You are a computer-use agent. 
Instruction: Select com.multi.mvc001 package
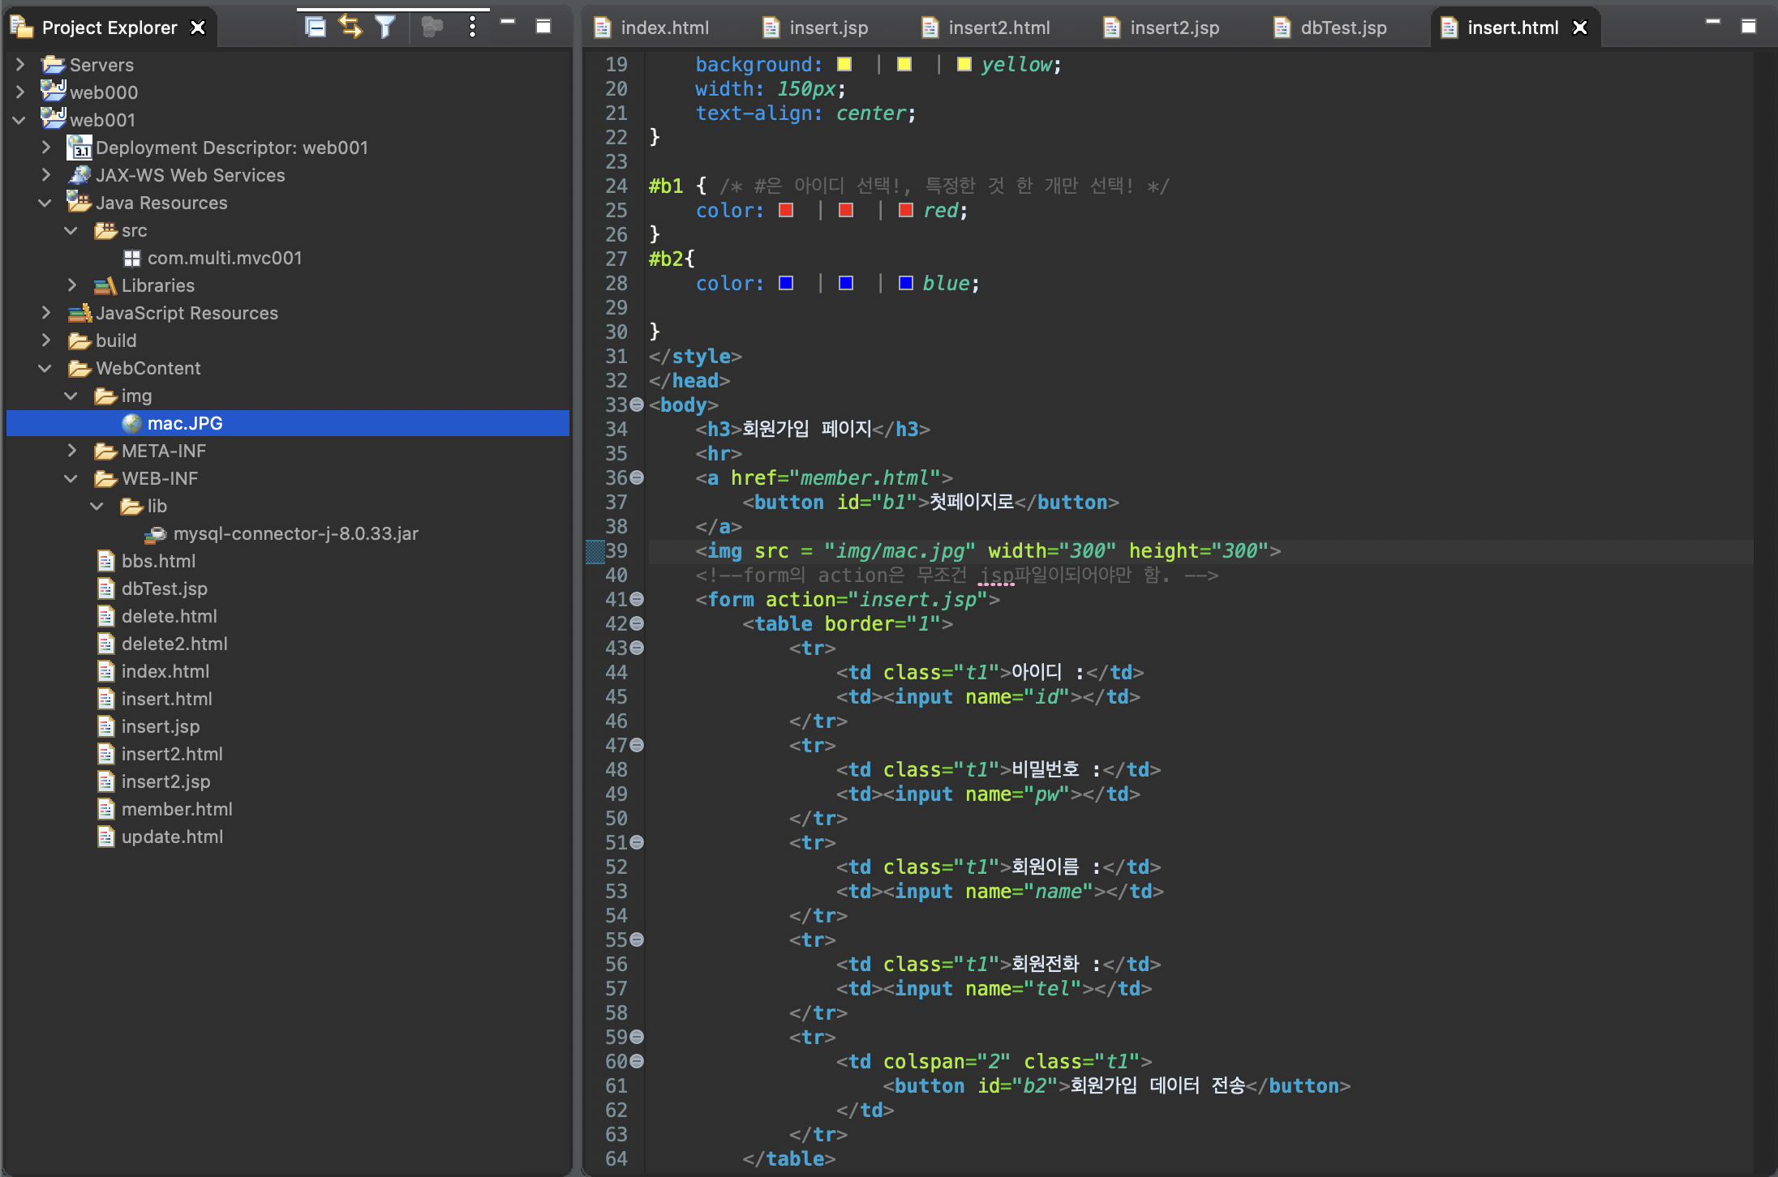pos(224,258)
